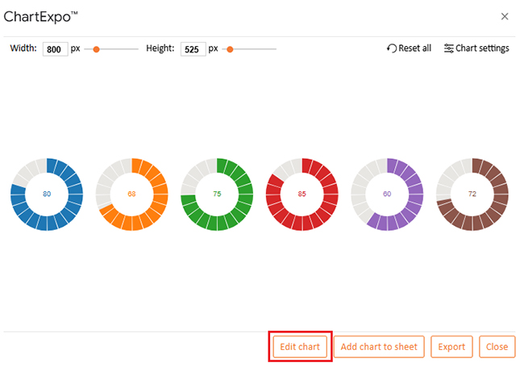Screen dimensions: 524x367
Task: Focus the Height input field
Action: point(193,49)
